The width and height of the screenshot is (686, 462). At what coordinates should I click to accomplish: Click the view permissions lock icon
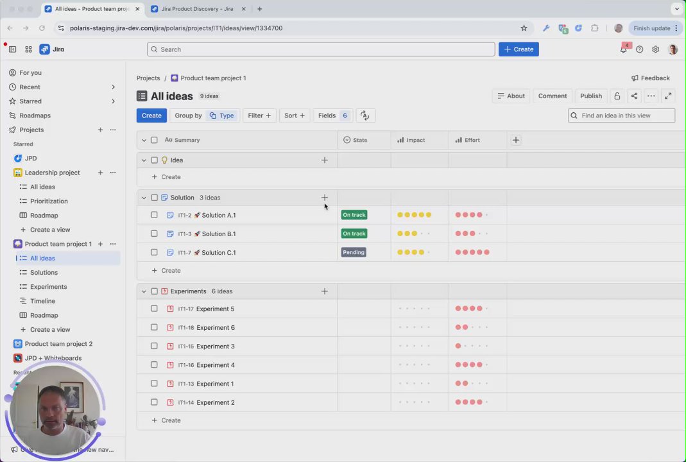click(x=617, y=96)
